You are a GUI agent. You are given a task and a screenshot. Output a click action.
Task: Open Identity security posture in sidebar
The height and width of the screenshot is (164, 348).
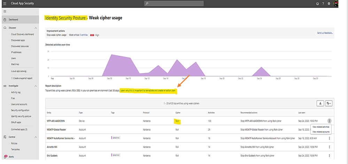pyautogui.click(x=21, y=116)
